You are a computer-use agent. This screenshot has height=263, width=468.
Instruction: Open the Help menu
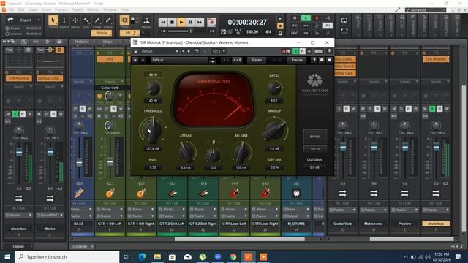coord(124,9)
